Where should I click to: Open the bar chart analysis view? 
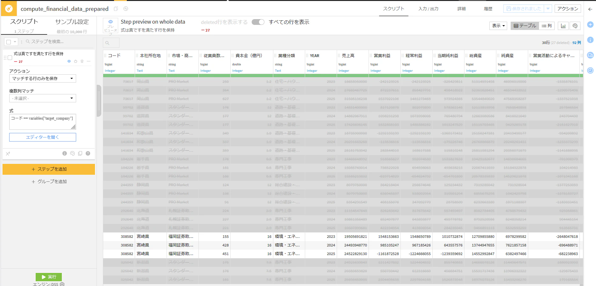click(563, 26)
